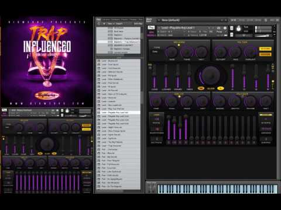
Task: Click the large center knob in small left instrument
Action: (x=47, y=143)
